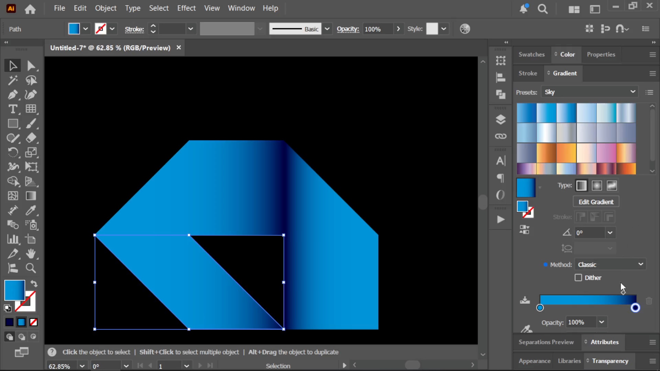
Task: Open fill color dropdown in control bar
Action: point(86,29)
